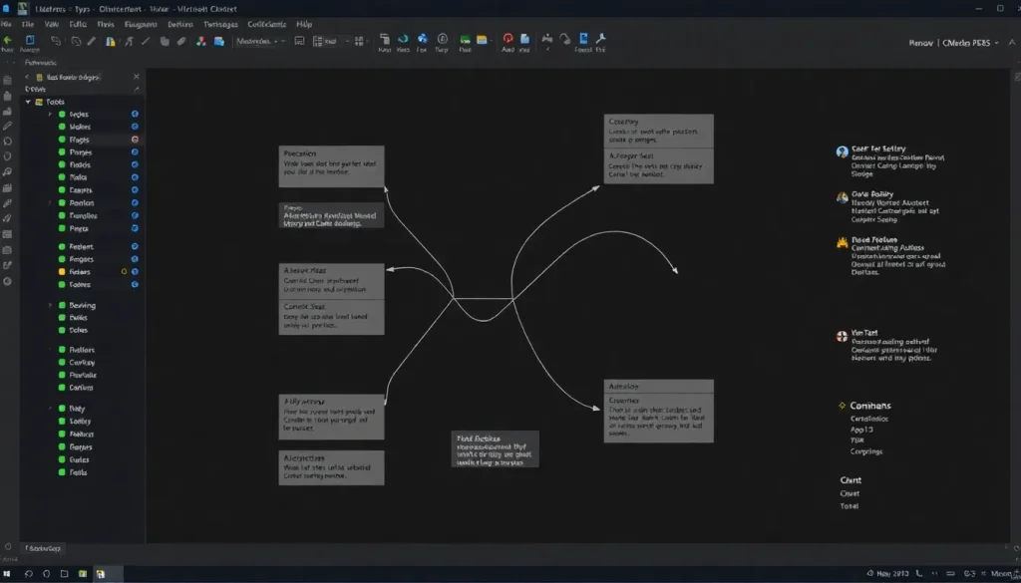The image size is (1021, 583).
Task: Click the yellow folder icon in toolbar
Action: pyautogui.click(x=482, y=42)
